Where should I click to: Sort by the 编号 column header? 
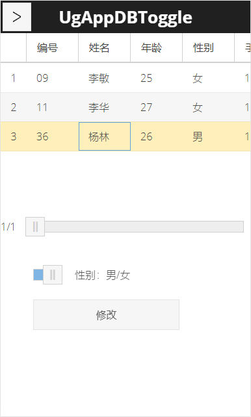click(53, 48)
